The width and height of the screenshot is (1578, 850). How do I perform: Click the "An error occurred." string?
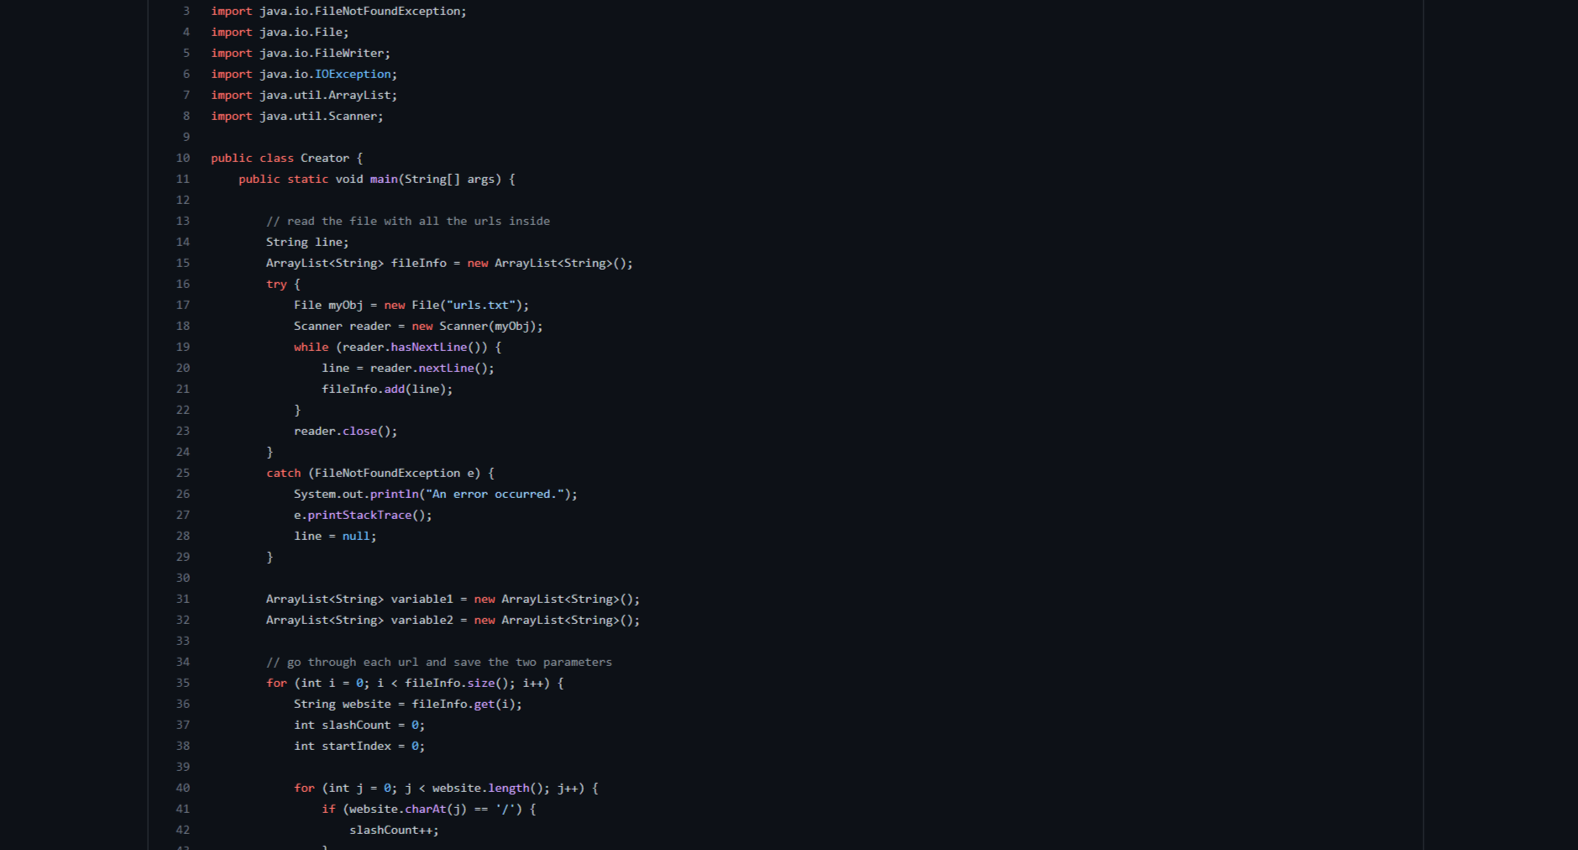point(495,494)
